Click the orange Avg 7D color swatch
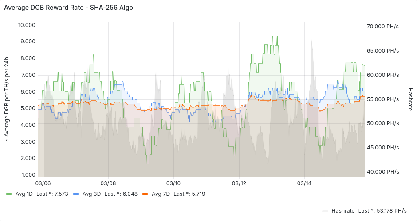The height and width of the screenshot is (221, 417). click(x=145, y=194)
